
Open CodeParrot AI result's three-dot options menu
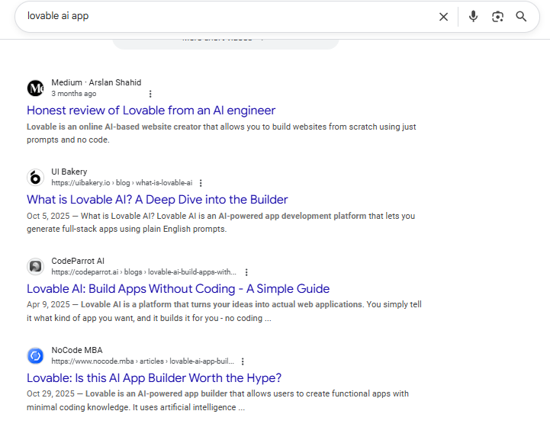246,272
